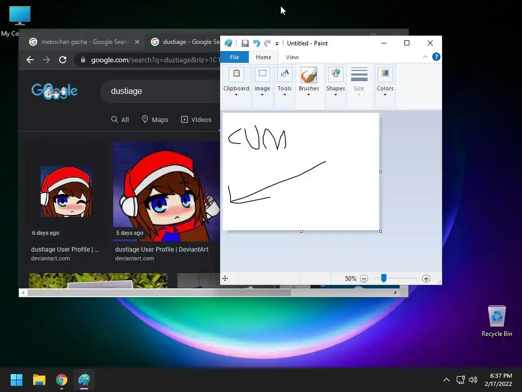Click the zoom in plus button in Paint
This screenshot has height=392, width=522.
pyautogui.click(x=426, y=279)
